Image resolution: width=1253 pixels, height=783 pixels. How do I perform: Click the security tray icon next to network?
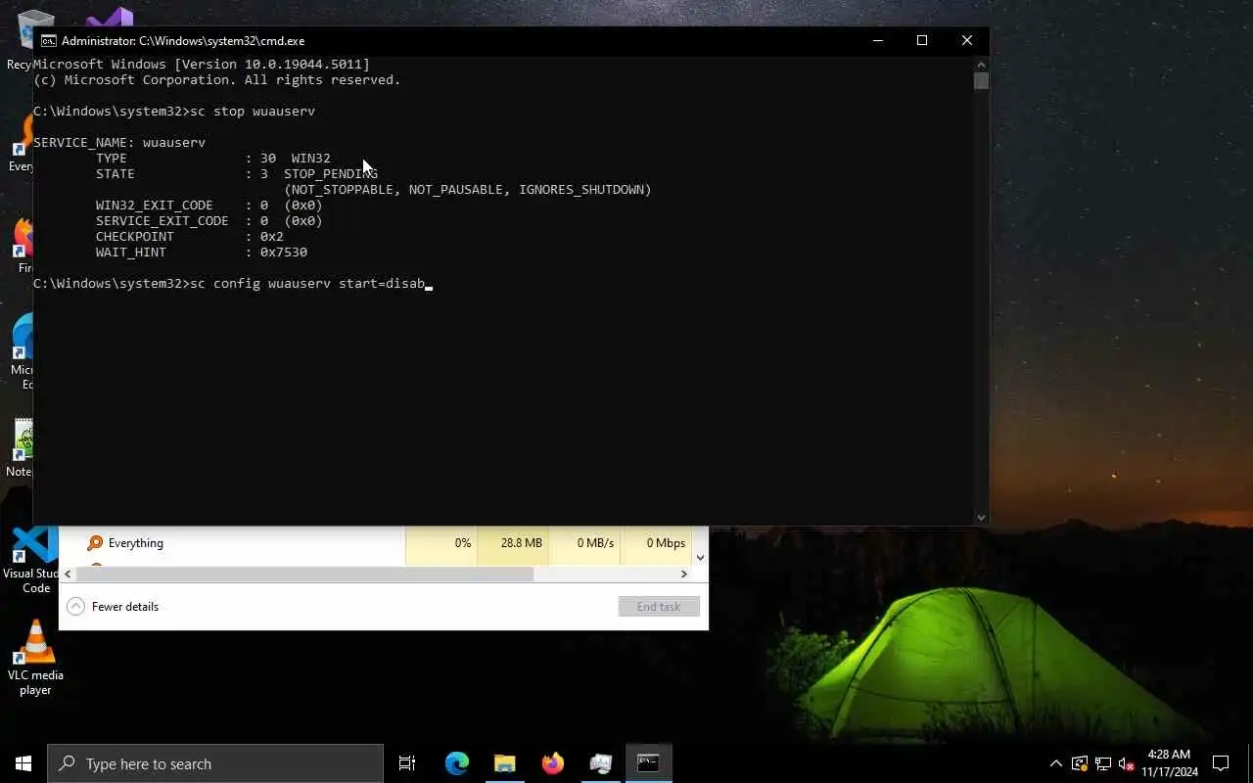point(1079,763)
